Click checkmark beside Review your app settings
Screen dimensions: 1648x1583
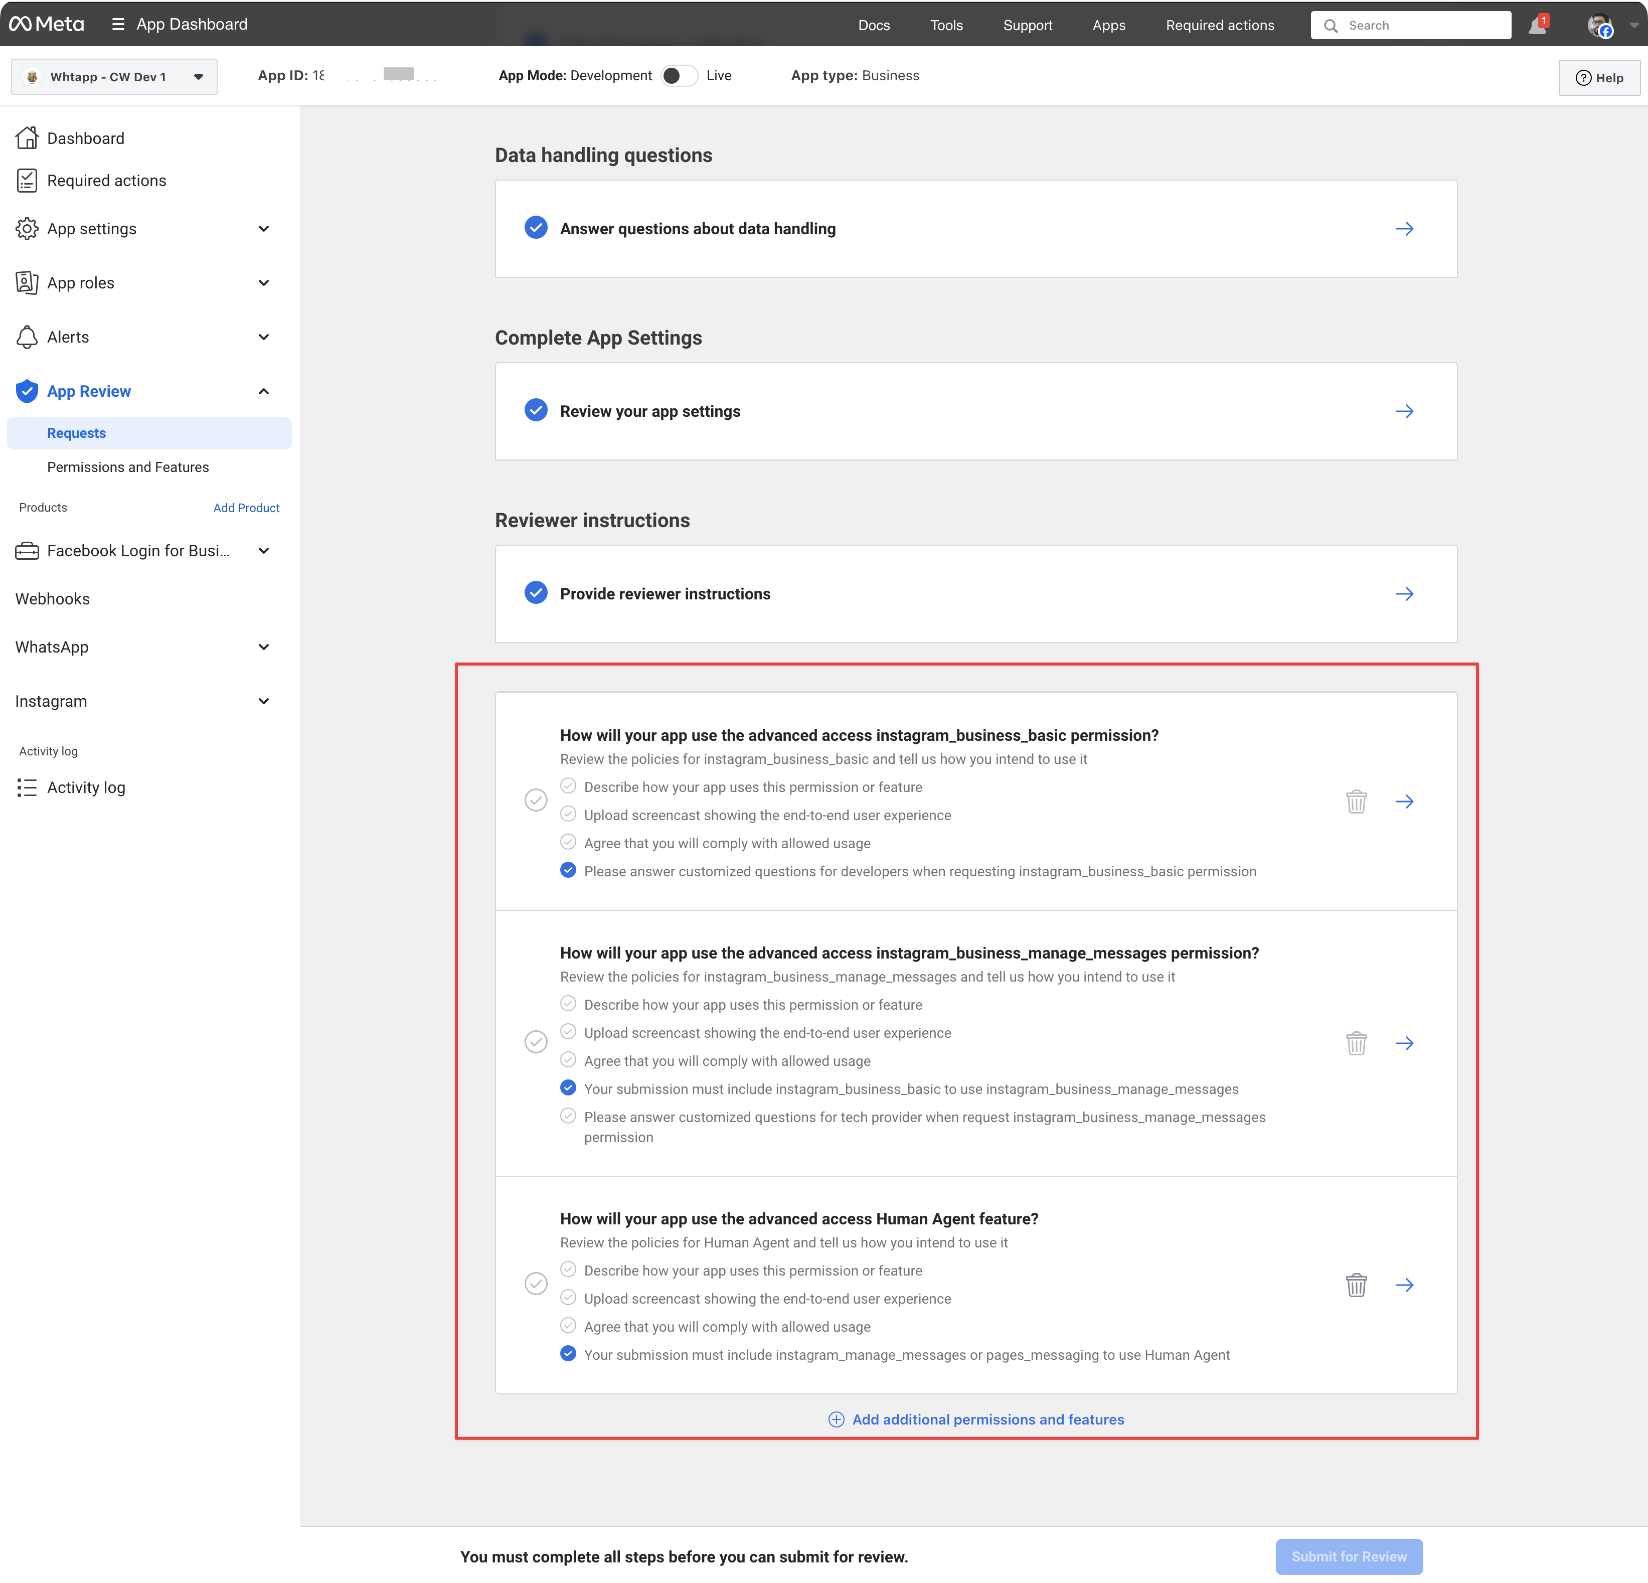tap(536, 410)
